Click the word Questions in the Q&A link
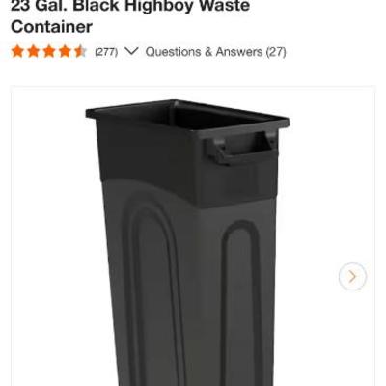Image resolution: width=386 pixels, height=386 pixels. point(172,52)
